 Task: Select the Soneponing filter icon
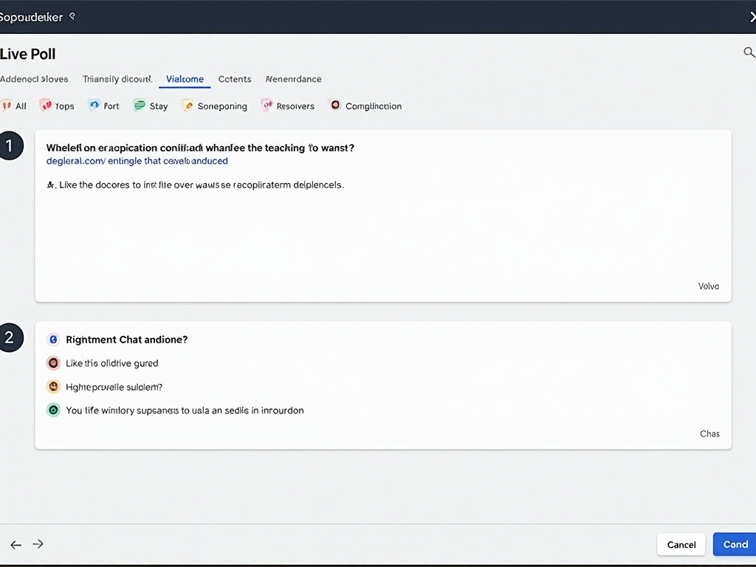188,105
